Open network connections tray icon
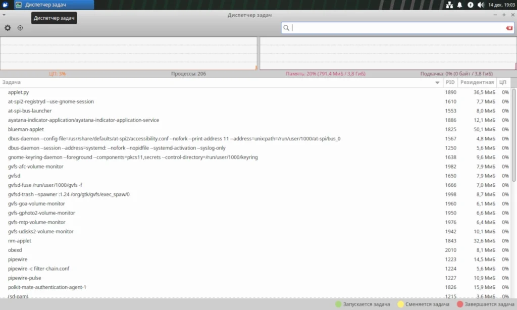 pyautogui.click(x=449, y=5)
